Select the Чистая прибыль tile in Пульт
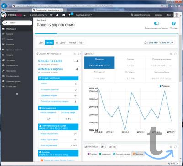This screenshot has height=166, width=183. (161, 75)
